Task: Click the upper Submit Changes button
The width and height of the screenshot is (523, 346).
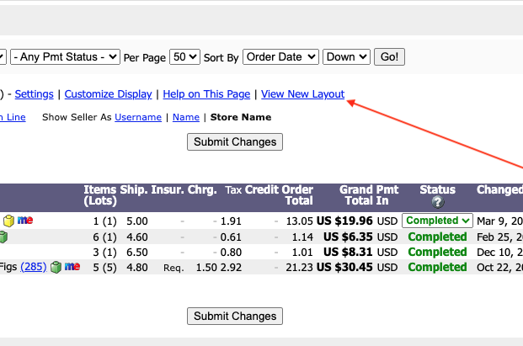Action: point(235,141)
